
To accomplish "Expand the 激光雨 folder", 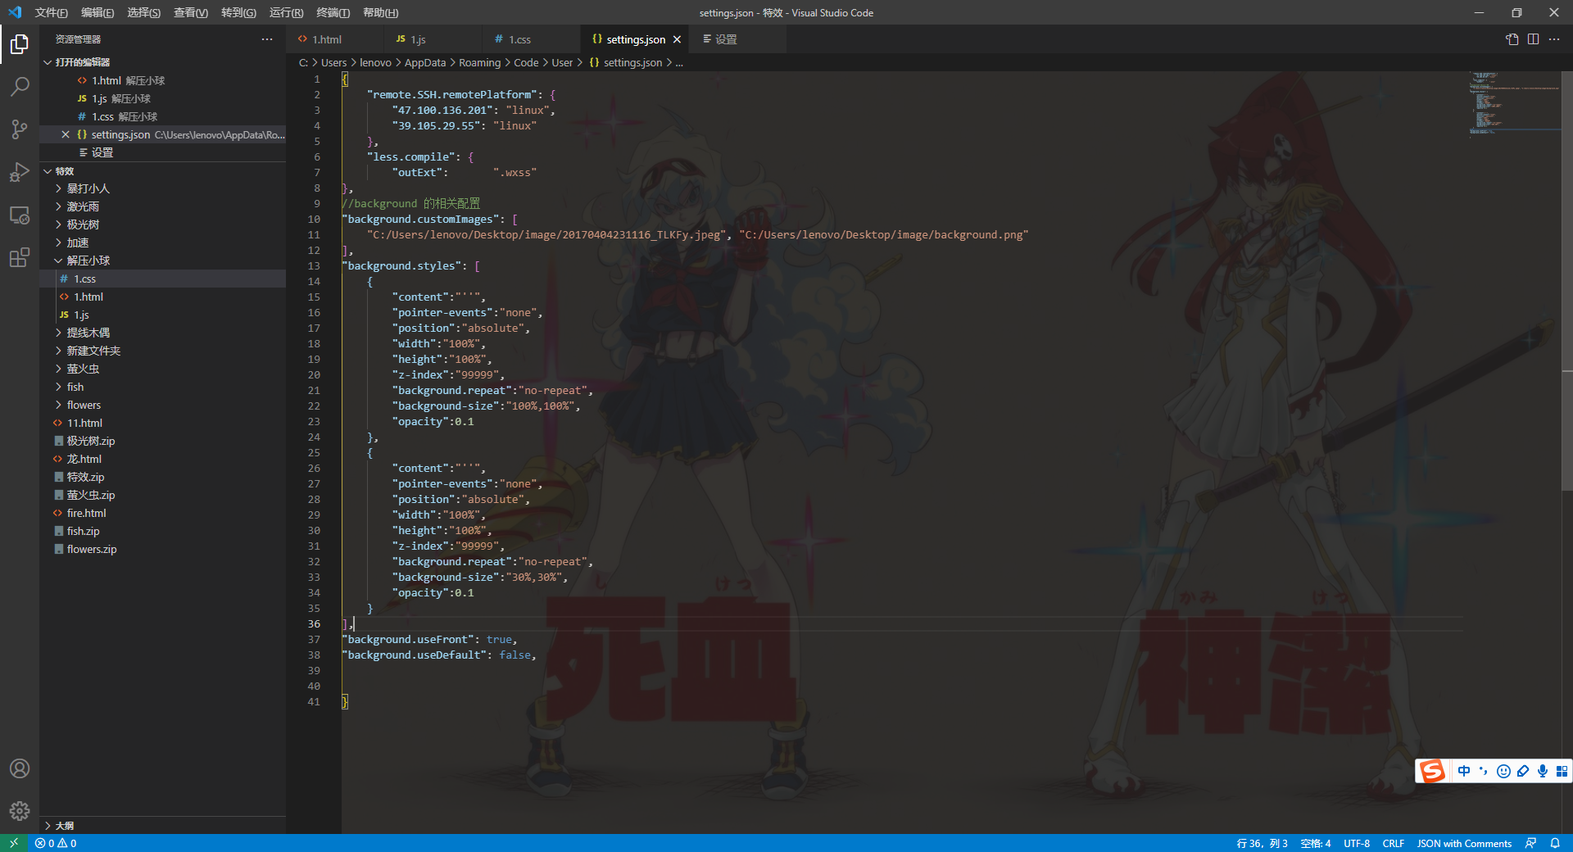I will [162, 206].
